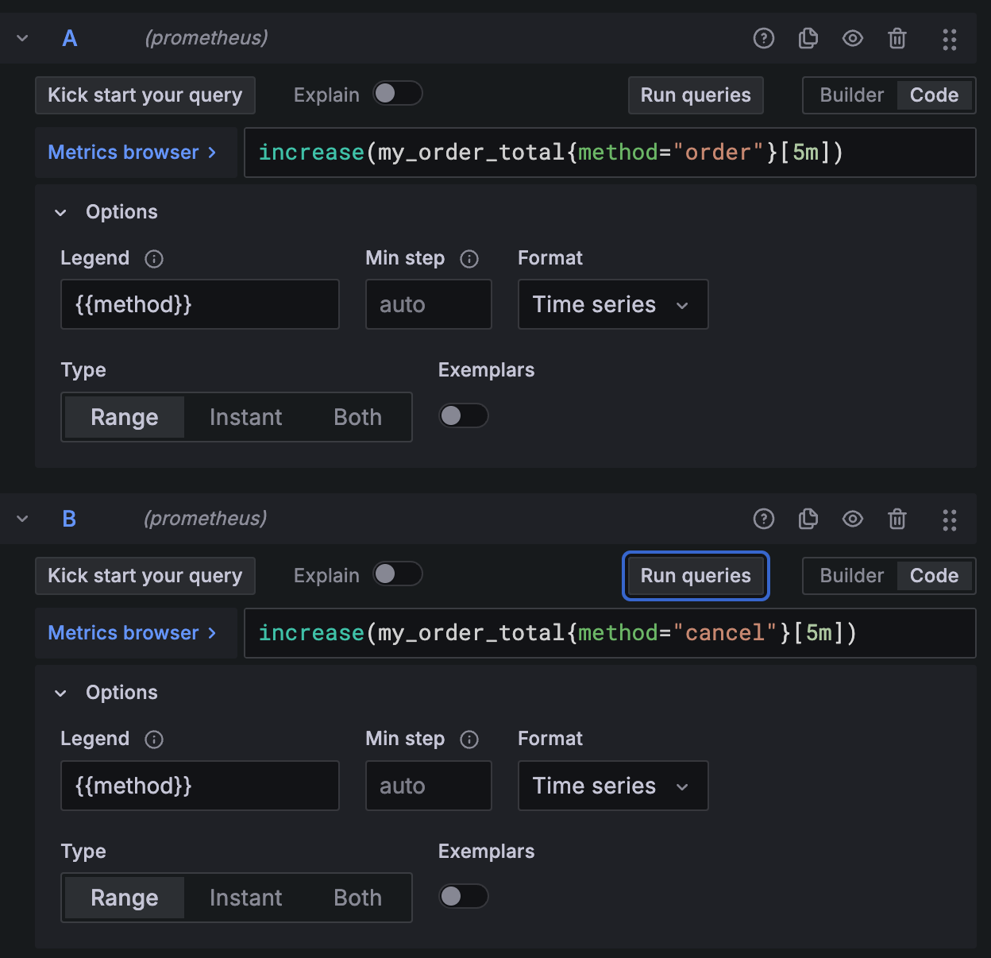
Task: Collapse query A row with chevron
Action: point(22,38)
